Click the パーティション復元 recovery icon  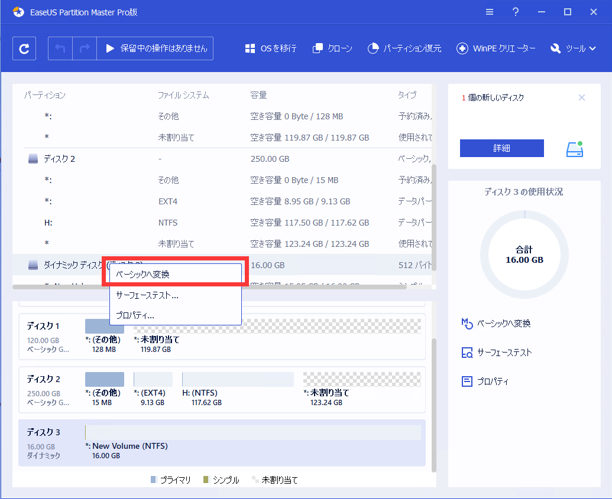pos(373,48)
